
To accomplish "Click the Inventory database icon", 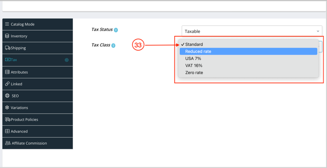I will 7,36.
